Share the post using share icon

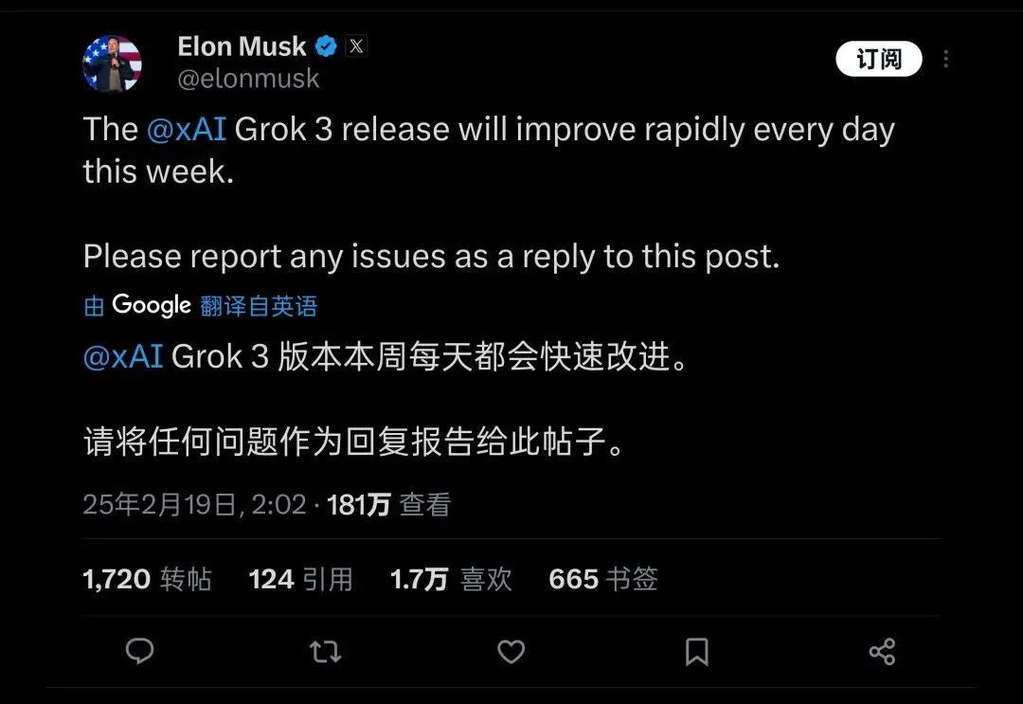[883, 652]
